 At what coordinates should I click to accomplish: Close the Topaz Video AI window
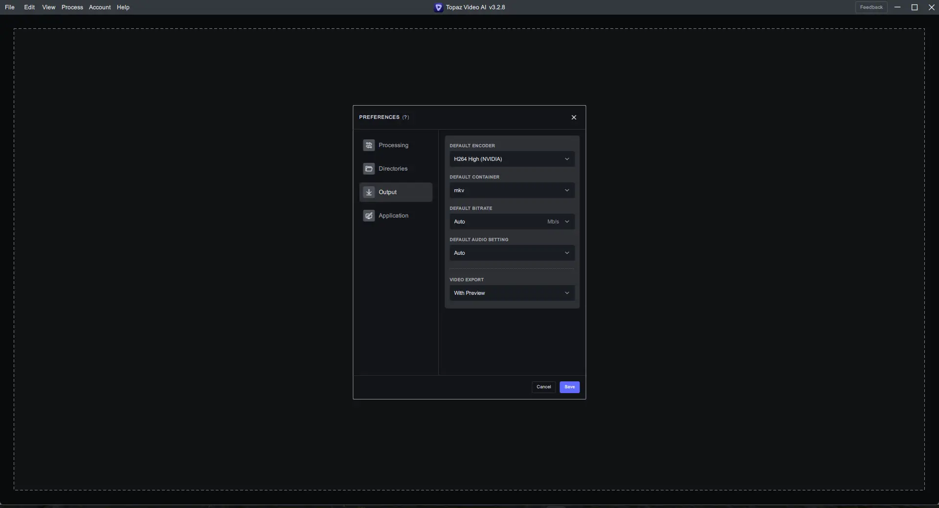pyautogui.click(x=932, y=7)
